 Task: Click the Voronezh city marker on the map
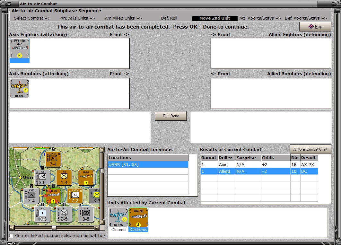pos(20,178)
